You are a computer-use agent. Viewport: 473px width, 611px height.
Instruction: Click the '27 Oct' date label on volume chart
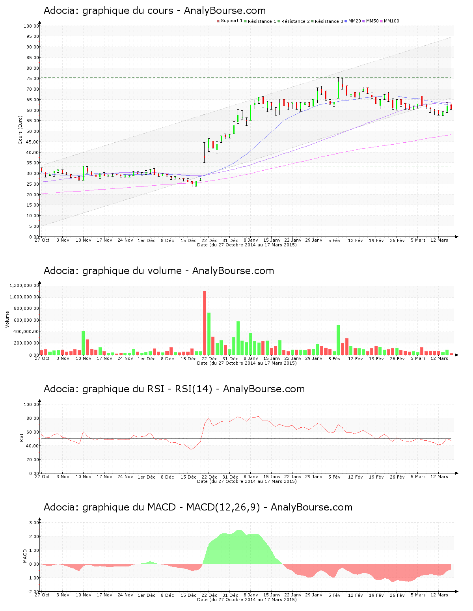[x=42, y=358]
